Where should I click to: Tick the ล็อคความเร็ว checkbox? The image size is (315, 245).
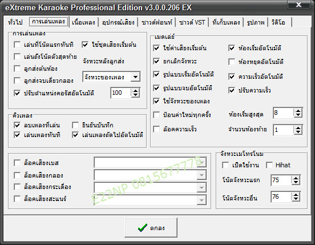click(156, 129)
